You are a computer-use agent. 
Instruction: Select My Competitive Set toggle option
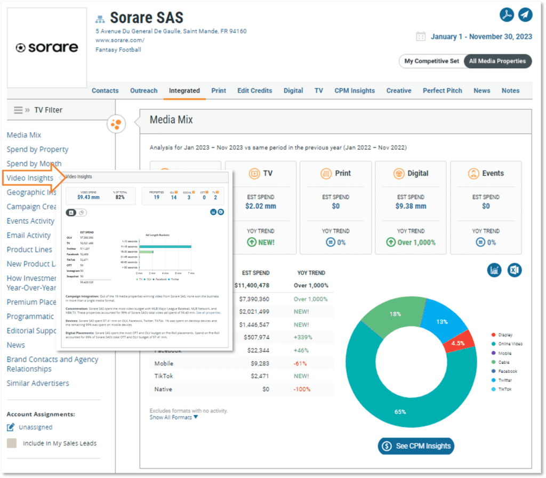[x=431, y=61]
